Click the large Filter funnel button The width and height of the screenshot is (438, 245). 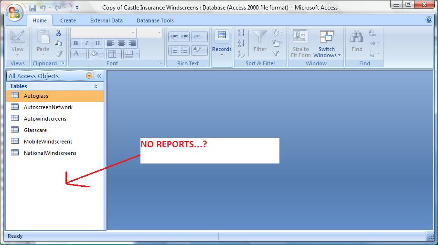tap(260, 42)
